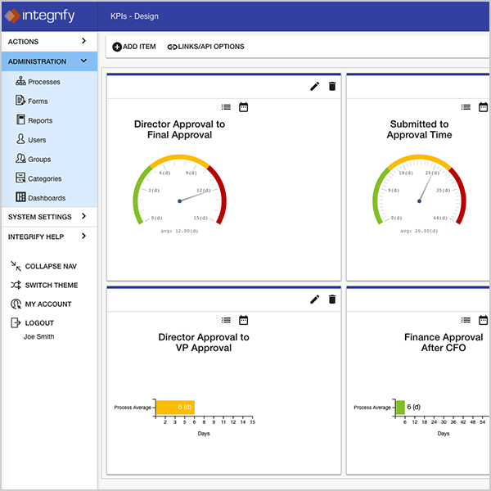Open Processes in the Administration menu
The height and width of the screenshot is (491, 491).
43,82
